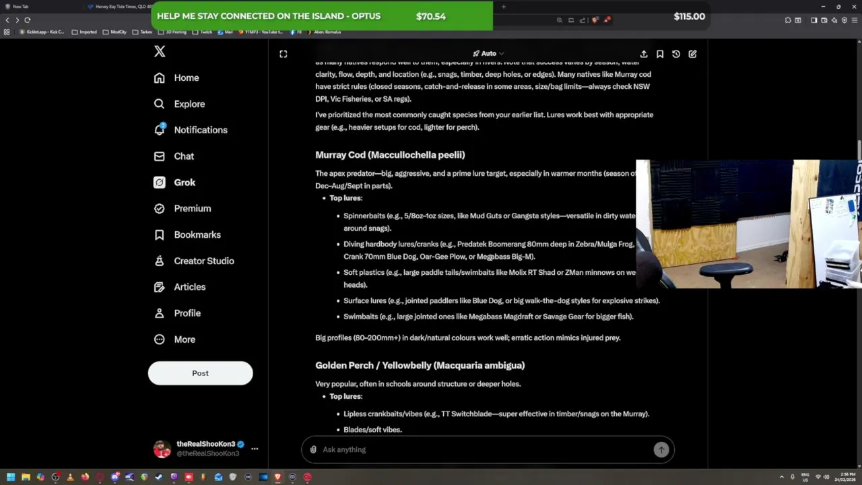Screen dimensions: 862x485
Task: Open File Explorer from taskbar
Action: pos(26,477)
